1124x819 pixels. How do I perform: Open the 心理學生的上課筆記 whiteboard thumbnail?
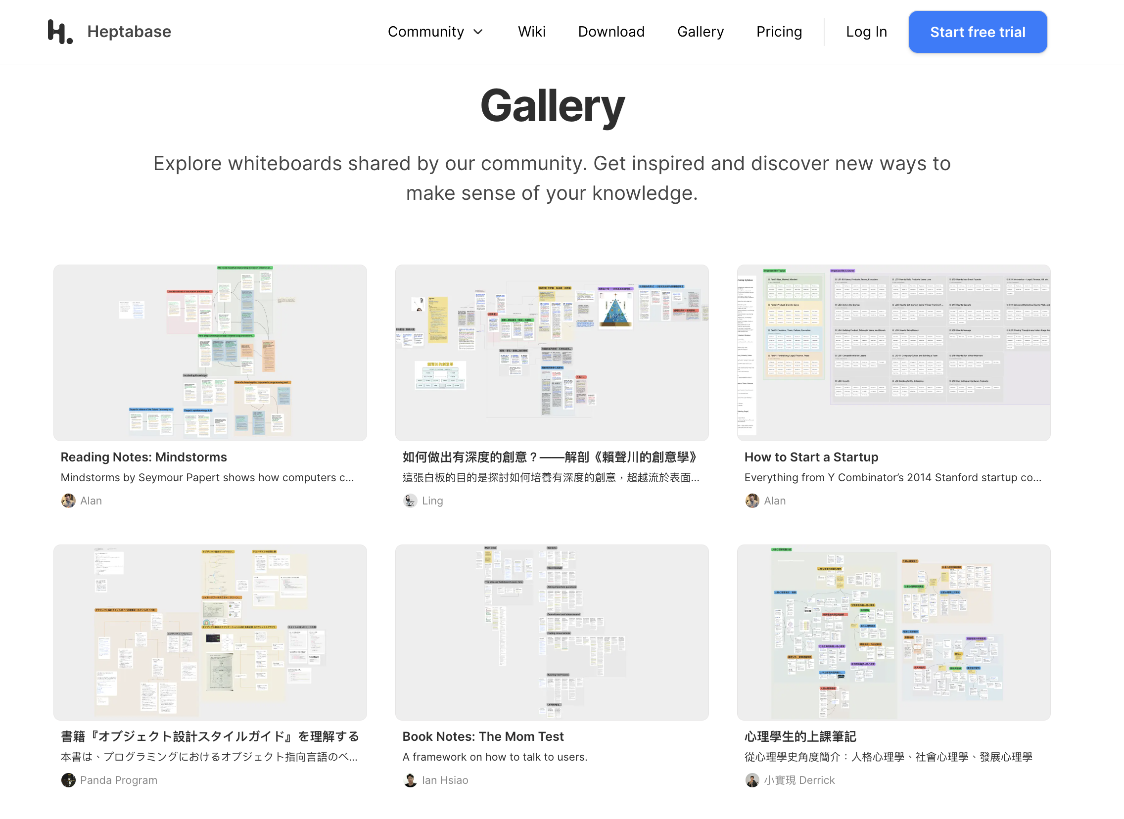[893, 632]
